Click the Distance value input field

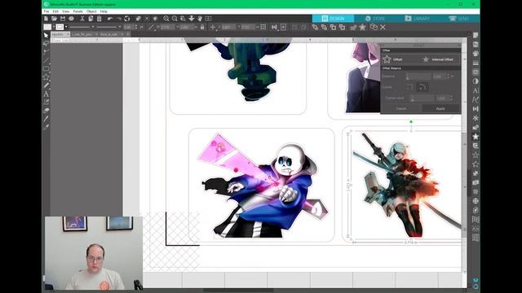[x=439, y=77]
